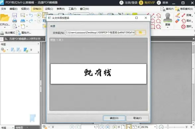The image size is (195, 129).
Task: Expand the bookmark gear dropdown arrow
Action: coord(7,50)
